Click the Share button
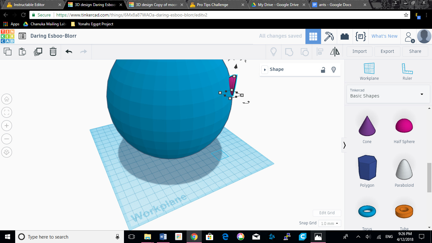Screen dimensions: 432x243 (415, 51)
